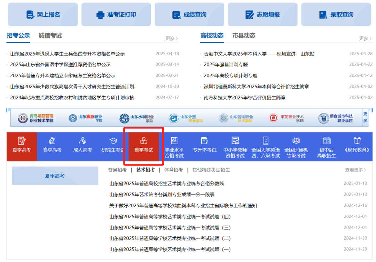376x262 pixels.
Task: Click the 志愿填报 pencil form icon
Action: pyautogui.click(x=250, y=15)
